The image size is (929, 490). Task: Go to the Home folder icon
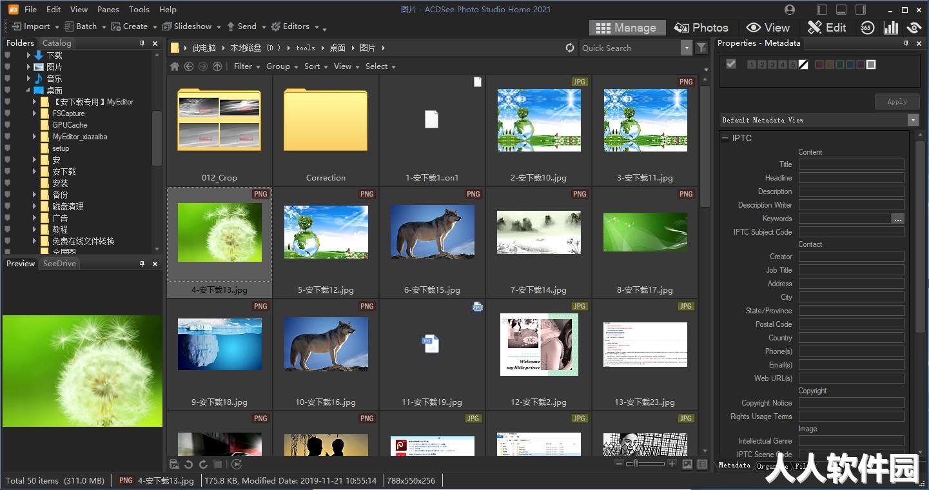point(175,66)
